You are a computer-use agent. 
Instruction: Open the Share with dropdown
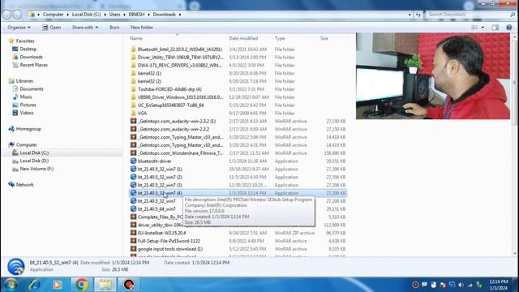tap(85, 28)
